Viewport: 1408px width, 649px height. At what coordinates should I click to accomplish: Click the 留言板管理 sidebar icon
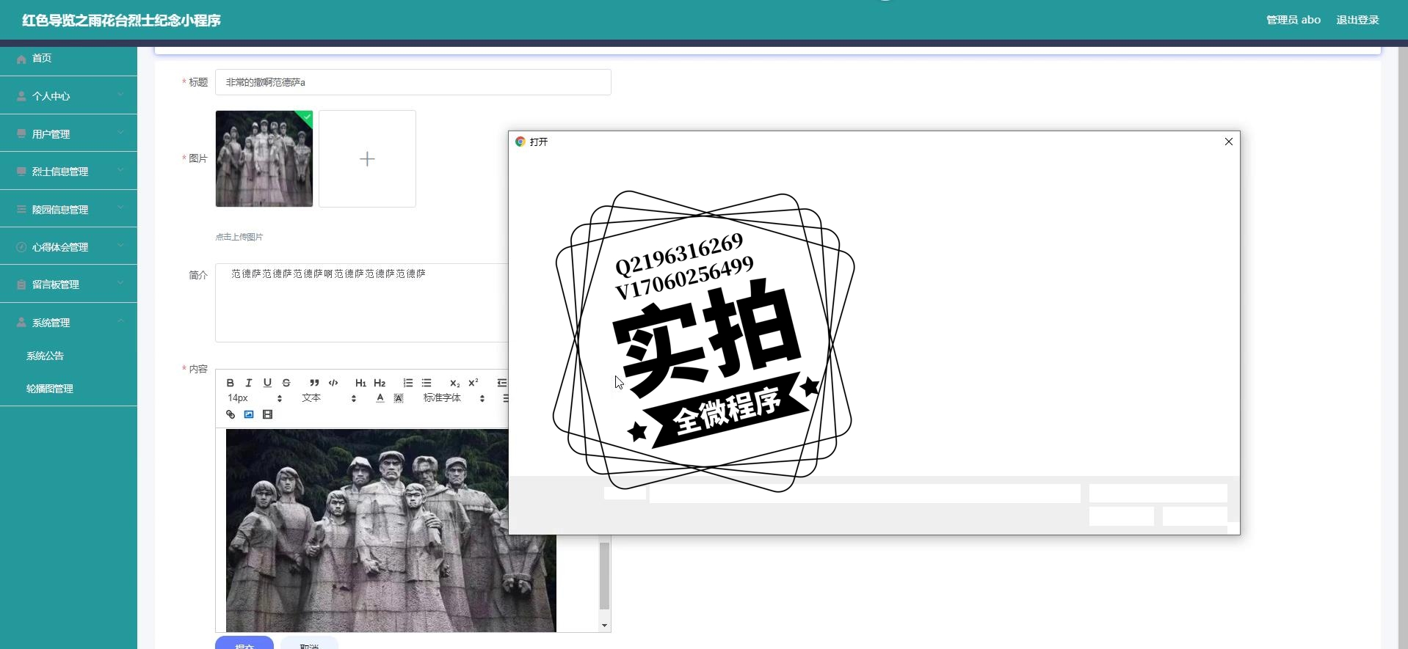point(21,285)
